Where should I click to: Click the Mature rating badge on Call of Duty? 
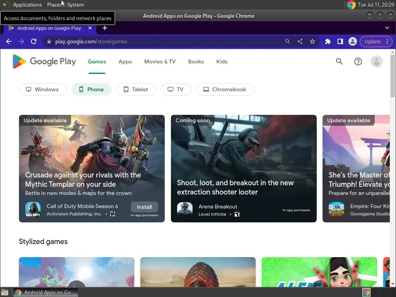coord(113,214)
